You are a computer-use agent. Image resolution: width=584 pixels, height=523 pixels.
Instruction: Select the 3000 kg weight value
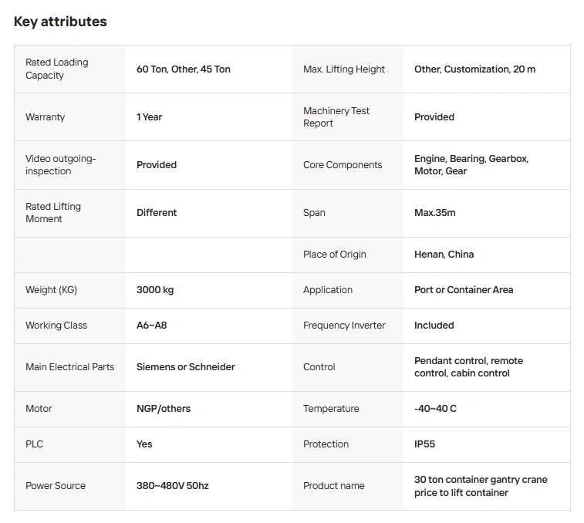(155, 290)
